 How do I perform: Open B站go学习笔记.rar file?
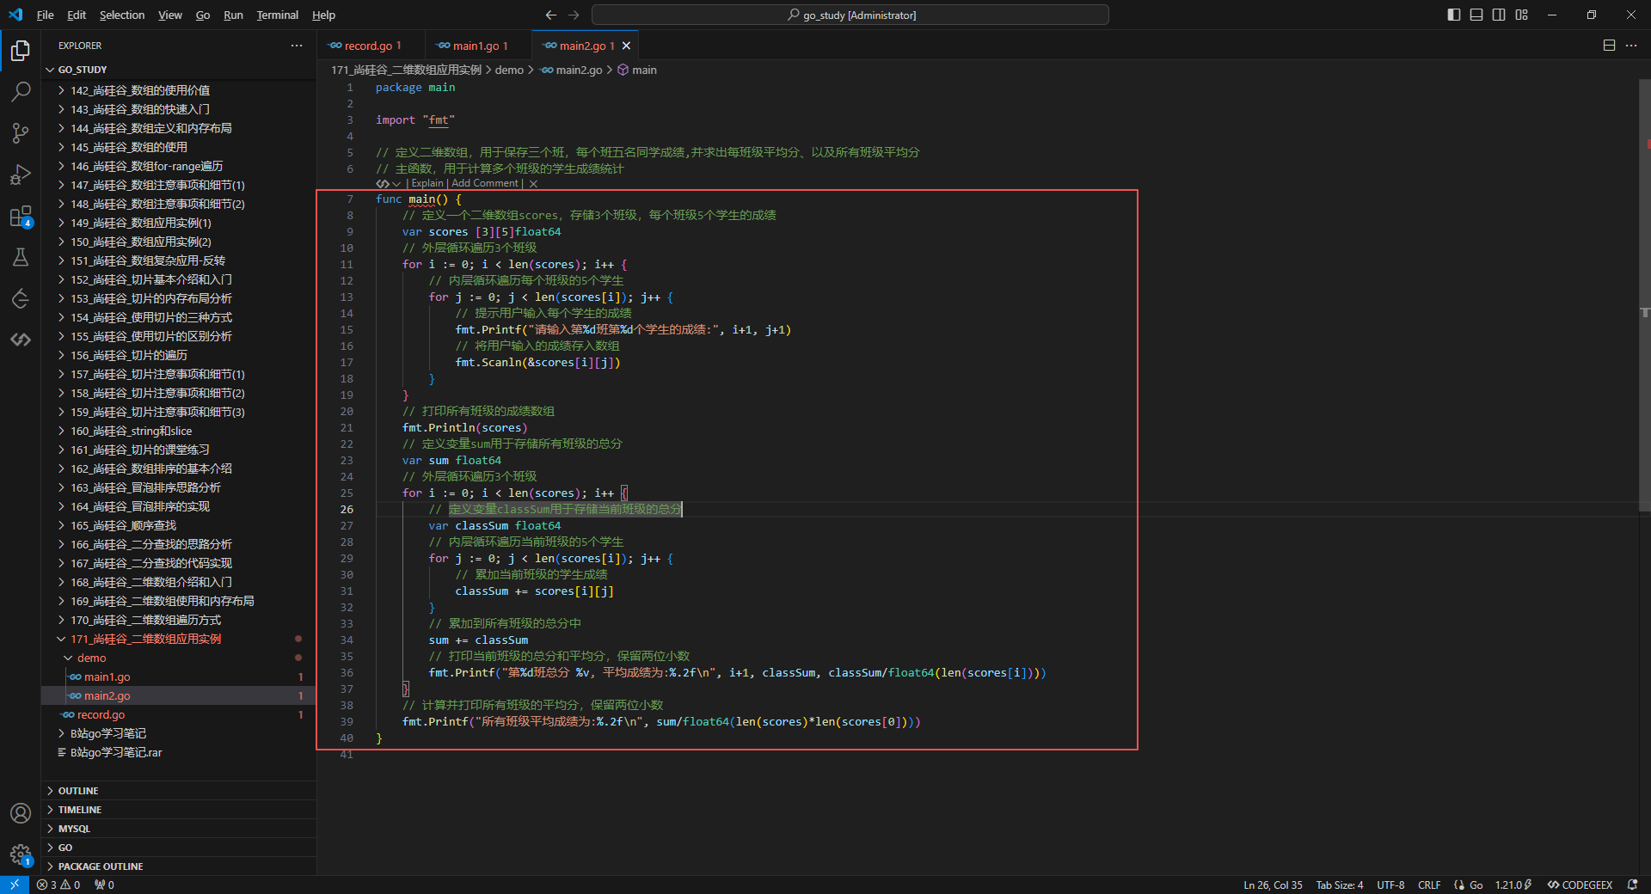point(179,752)
